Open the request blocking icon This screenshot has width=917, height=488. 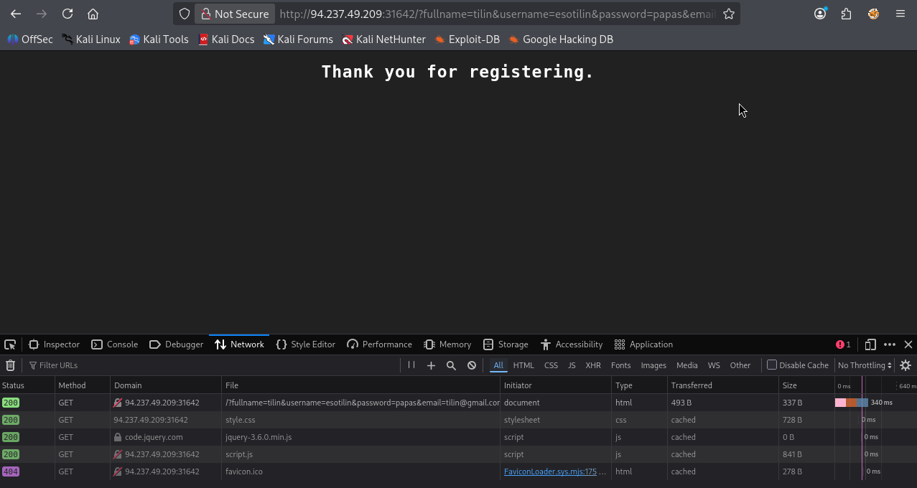point(472,365)
